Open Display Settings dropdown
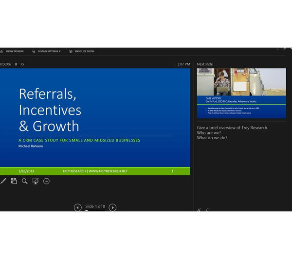Screen dimensions: 292x259 click(x=47, y=51)
